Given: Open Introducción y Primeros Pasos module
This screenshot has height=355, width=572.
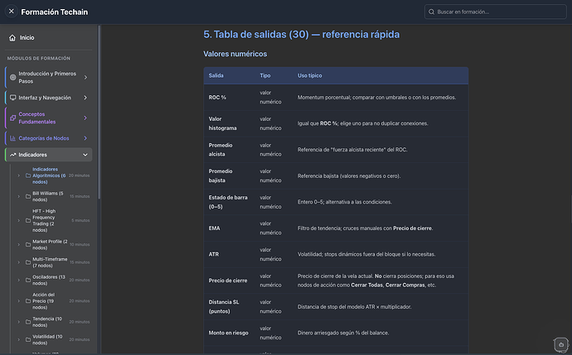Looking at the screenshot, I should [47, 77].
